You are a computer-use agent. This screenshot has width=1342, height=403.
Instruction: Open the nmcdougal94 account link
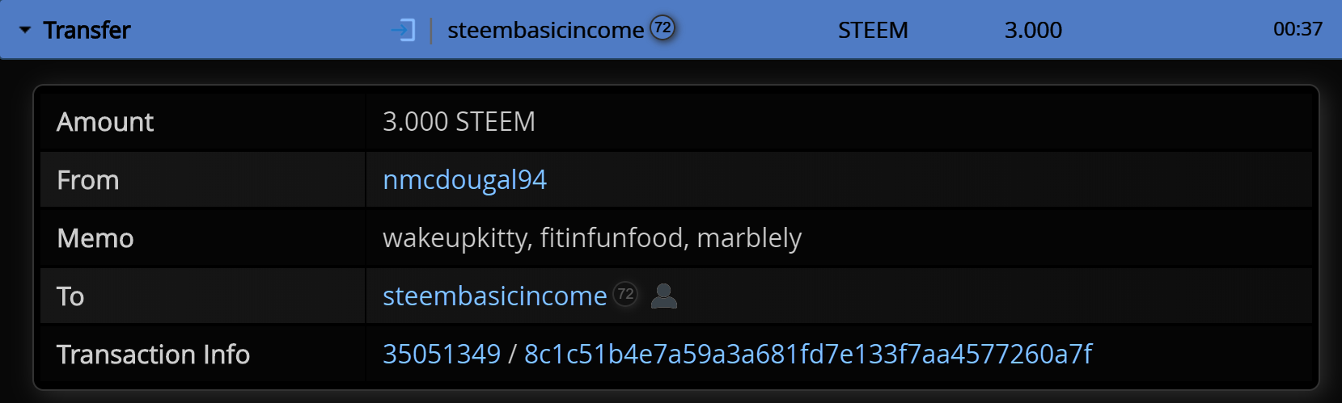[464, 180]
